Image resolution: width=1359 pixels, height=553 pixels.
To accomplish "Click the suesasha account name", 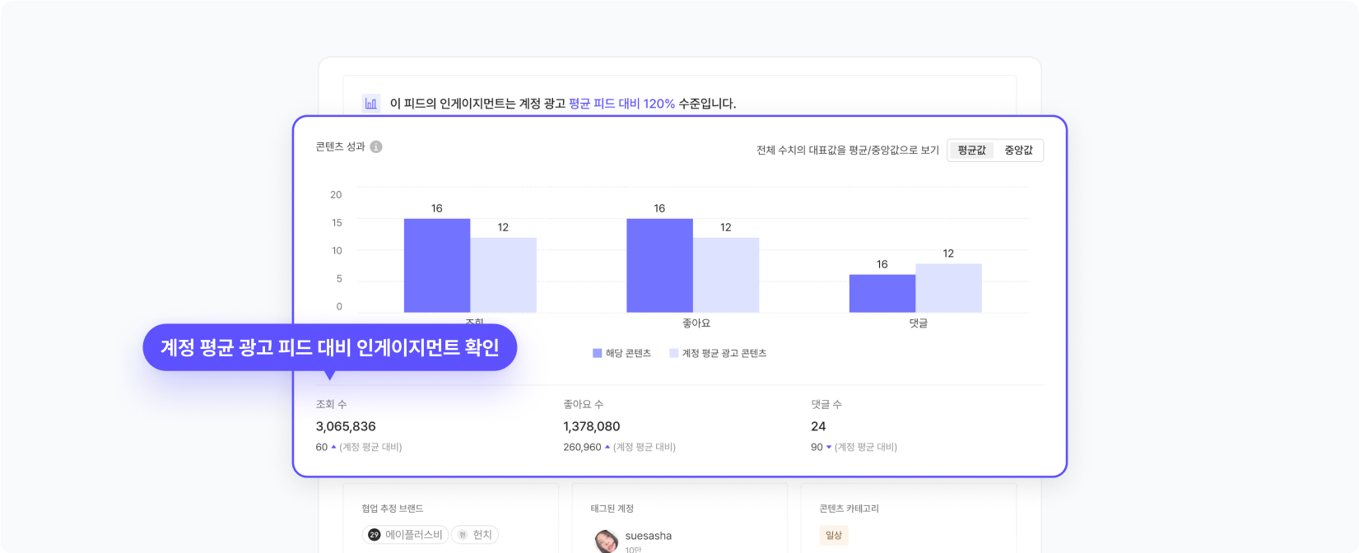I will [649, 536].
